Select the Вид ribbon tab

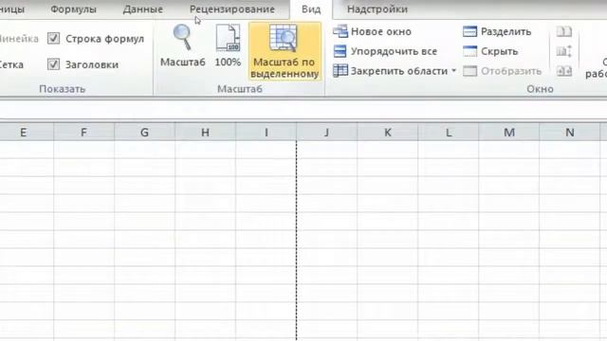click(311, 9)
